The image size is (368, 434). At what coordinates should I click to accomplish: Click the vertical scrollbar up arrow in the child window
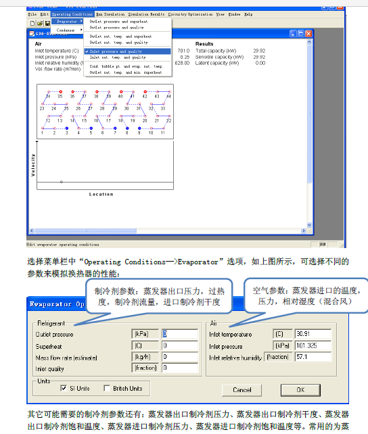pos(309,42)
